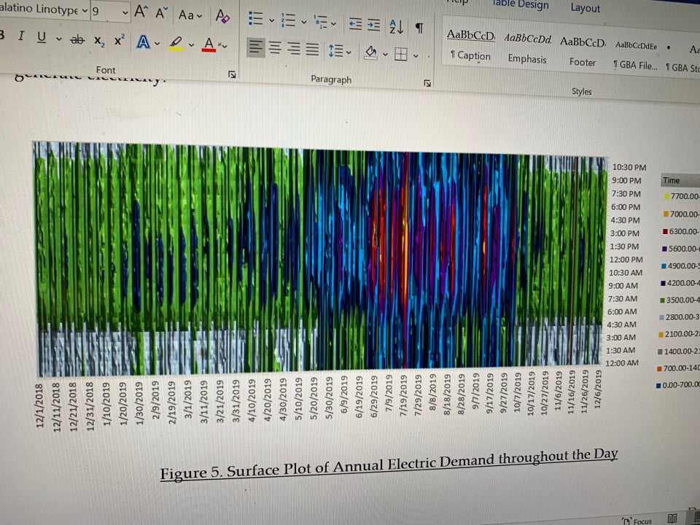Image resolution: width=700 pixels, height=525 pixels.
Task: Center align text
Action: tap(275, 48)
